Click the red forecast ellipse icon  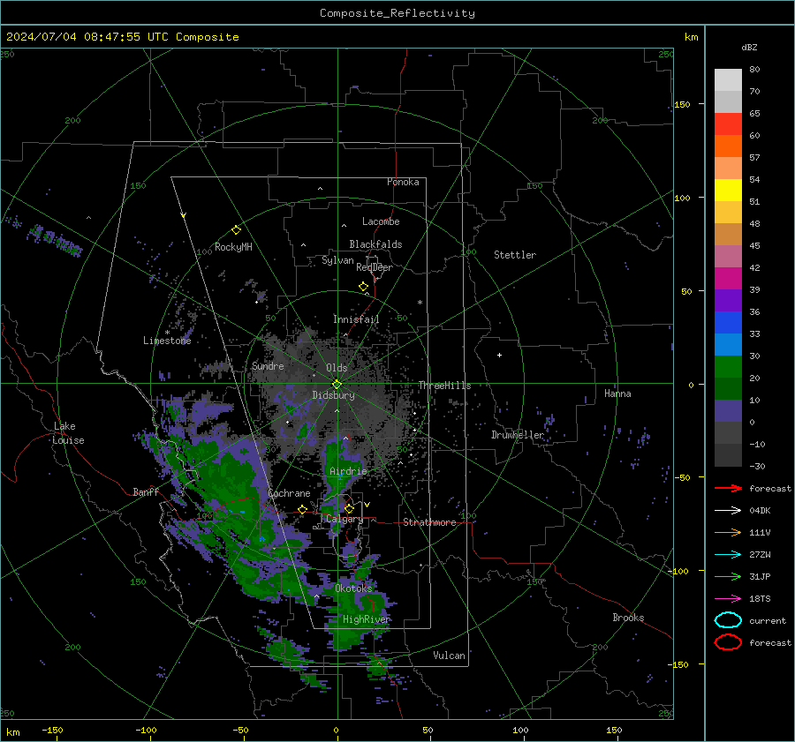[x=728, y=642]
